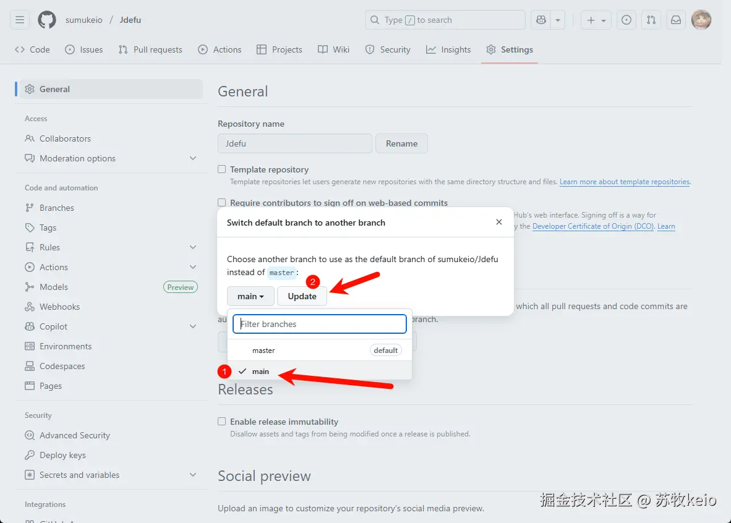Viewport: 731px width, 523px height.
Task: Open pull requests icon in header
Action: tap(651, 20)
